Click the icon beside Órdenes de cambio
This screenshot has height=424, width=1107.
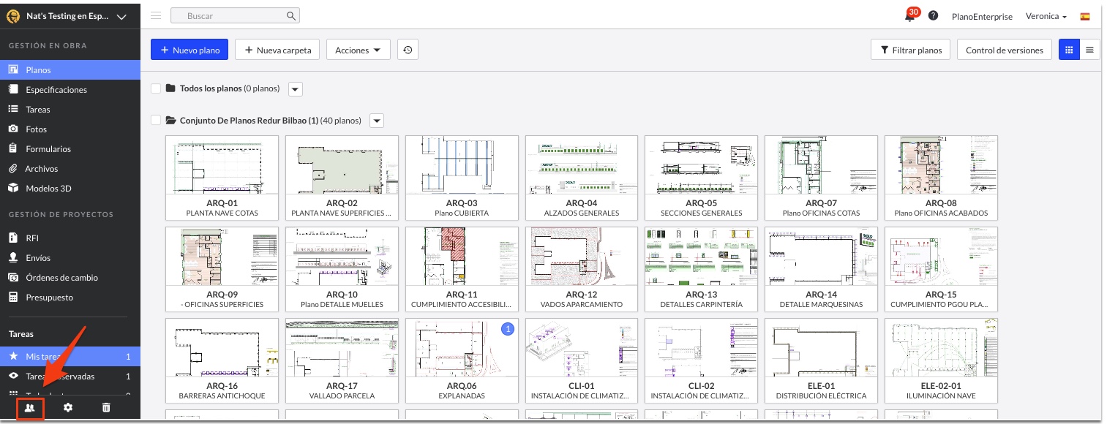click(12, 277)
